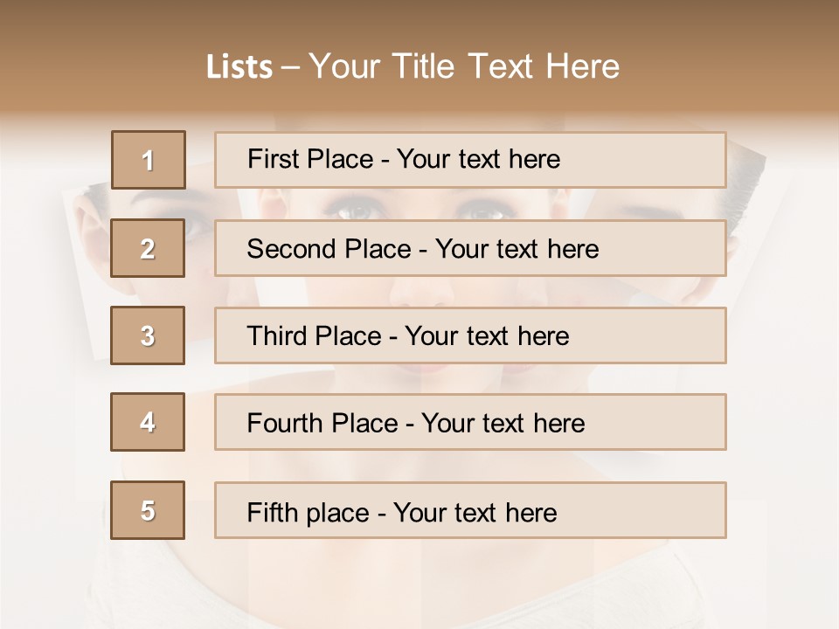Select the number 1 box
Image resolution: width=839 pixels, height=629 pixels.
[x=148, y=160]
